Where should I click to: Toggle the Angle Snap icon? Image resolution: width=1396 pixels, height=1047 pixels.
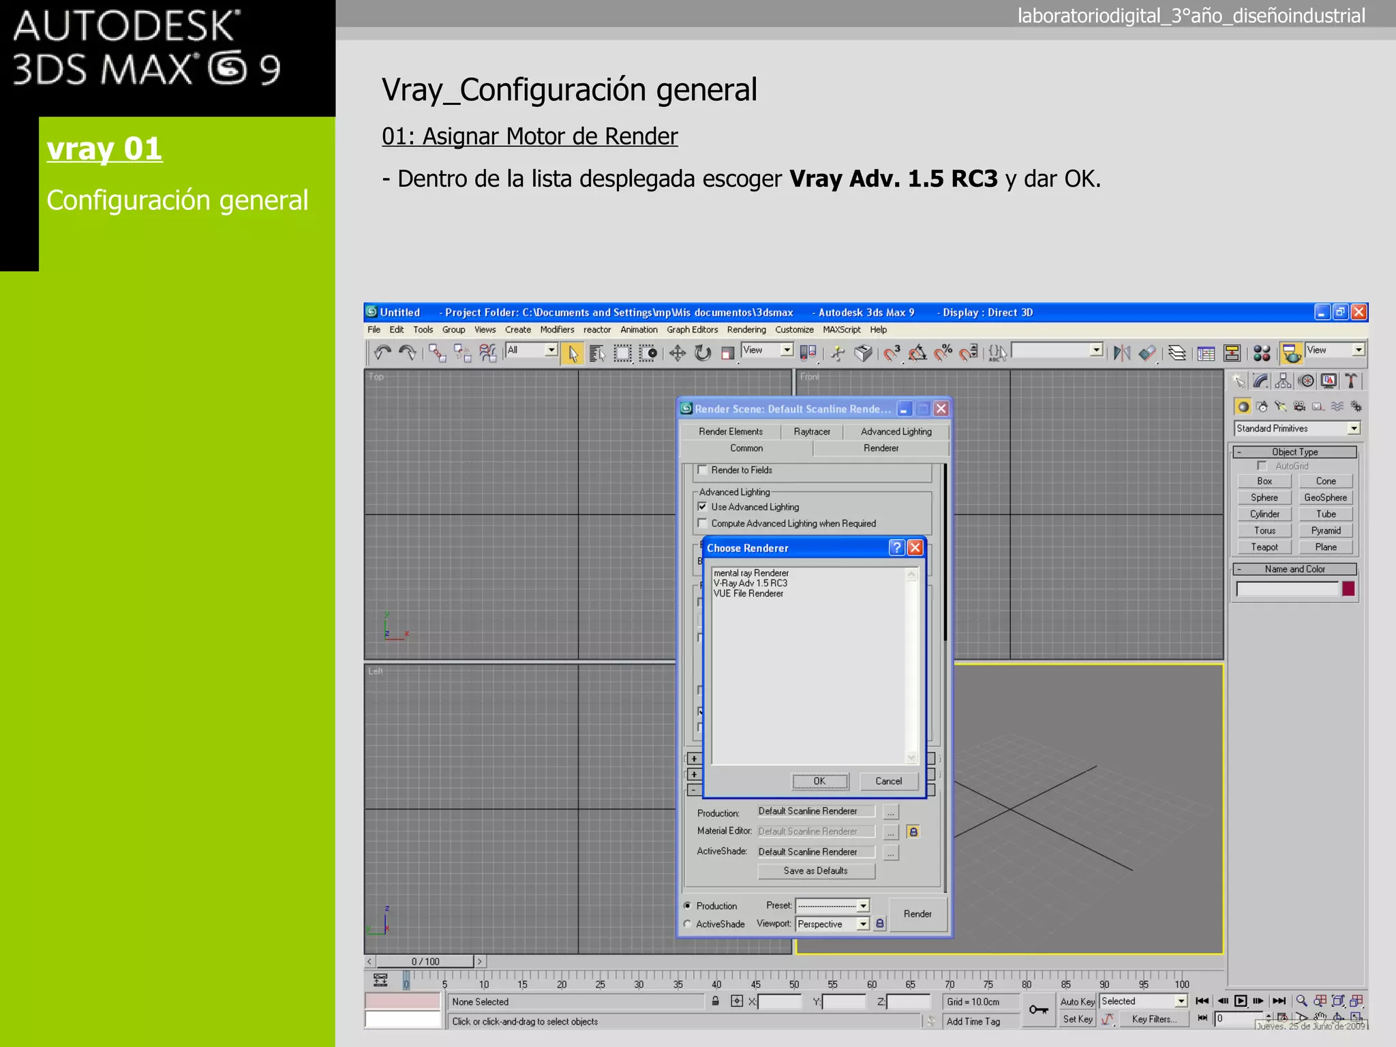[x=917, y=353]
